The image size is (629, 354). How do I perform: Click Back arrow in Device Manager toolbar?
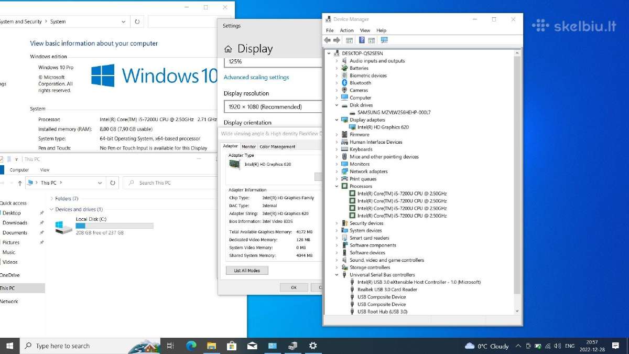coord(328,40)
